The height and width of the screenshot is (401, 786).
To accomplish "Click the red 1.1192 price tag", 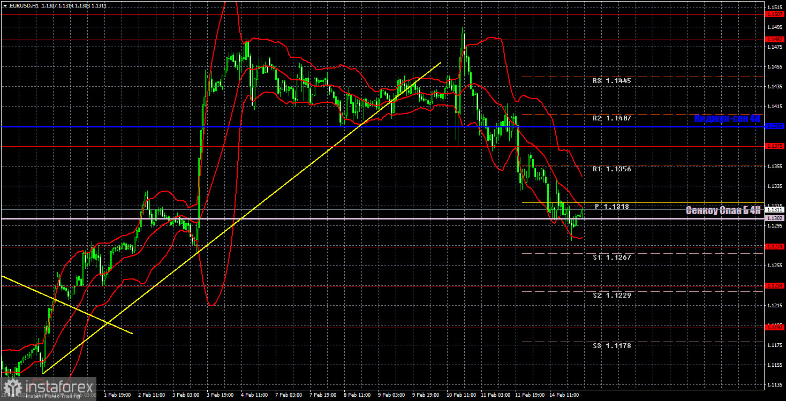I will coord(775,327).
